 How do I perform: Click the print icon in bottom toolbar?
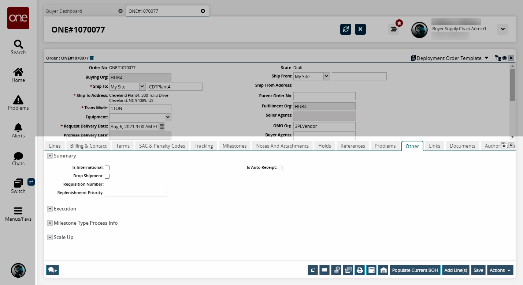360,270
